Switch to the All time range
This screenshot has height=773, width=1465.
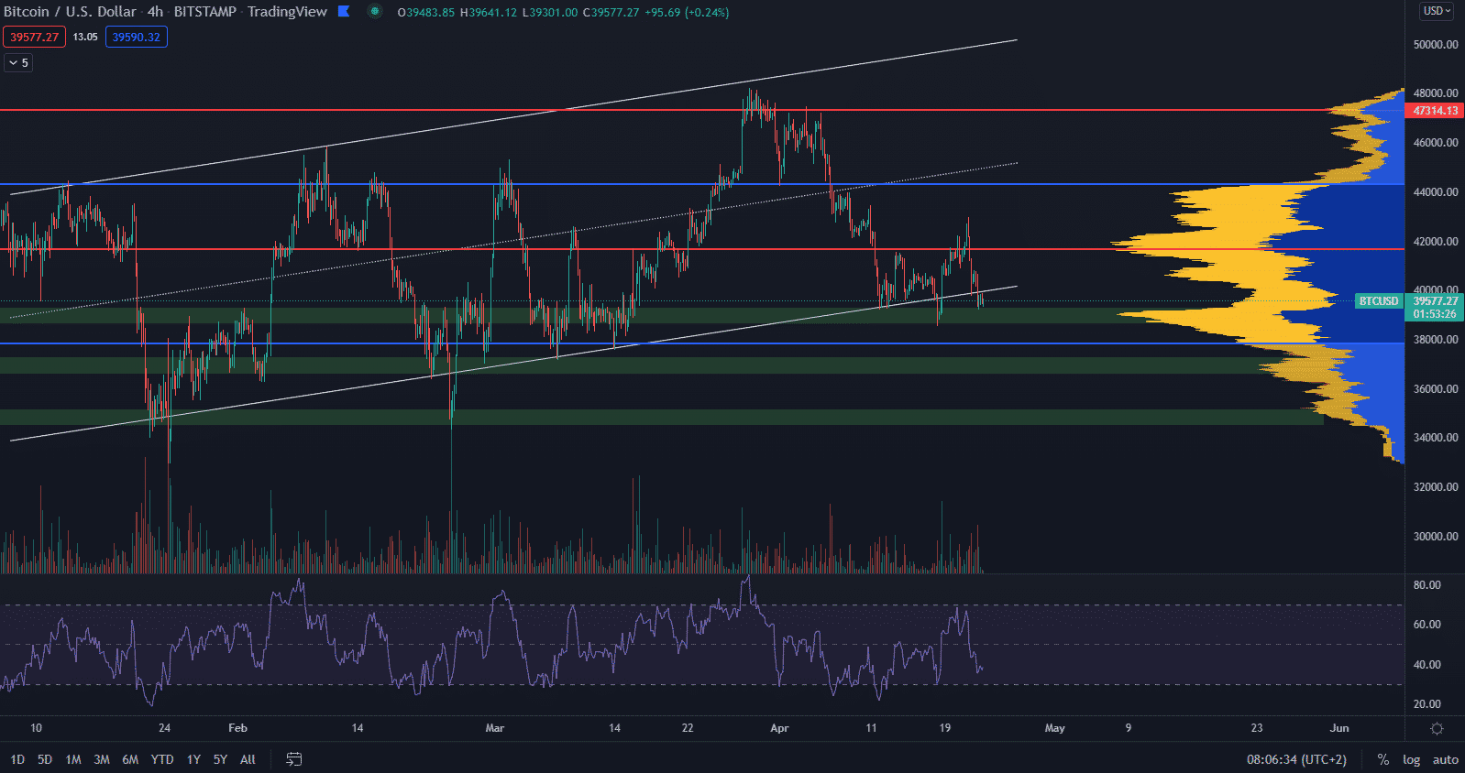[248, 759]
